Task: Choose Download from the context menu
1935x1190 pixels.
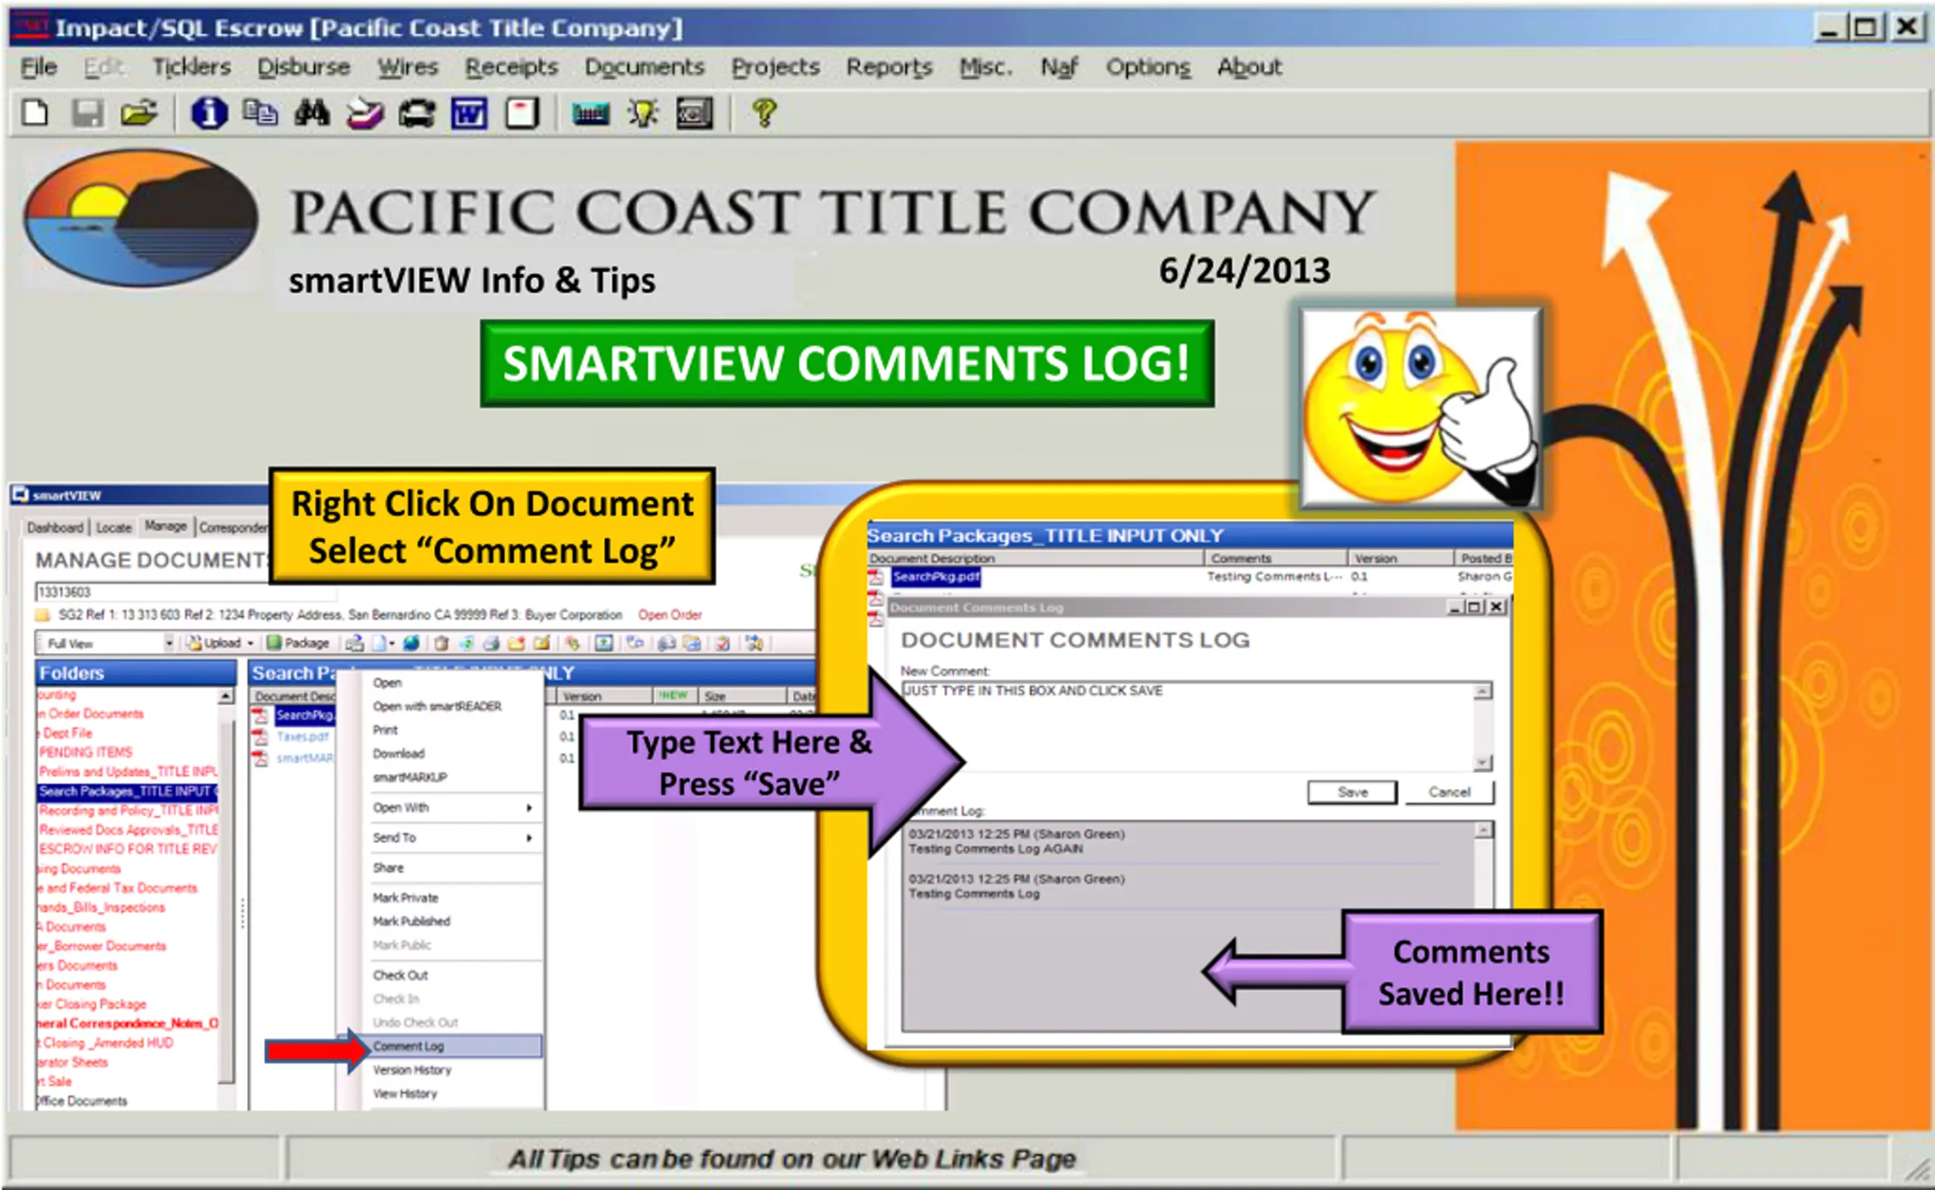Action: point(398,753)
